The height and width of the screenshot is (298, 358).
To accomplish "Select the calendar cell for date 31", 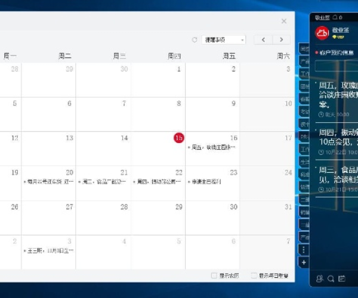I will pyautogui.click(x=267, y=218).
